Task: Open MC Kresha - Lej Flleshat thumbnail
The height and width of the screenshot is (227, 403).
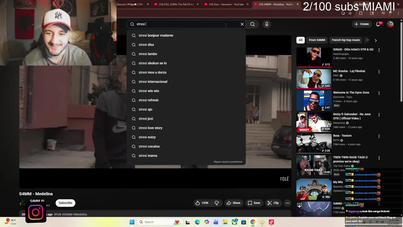Action: coord(314,79)
